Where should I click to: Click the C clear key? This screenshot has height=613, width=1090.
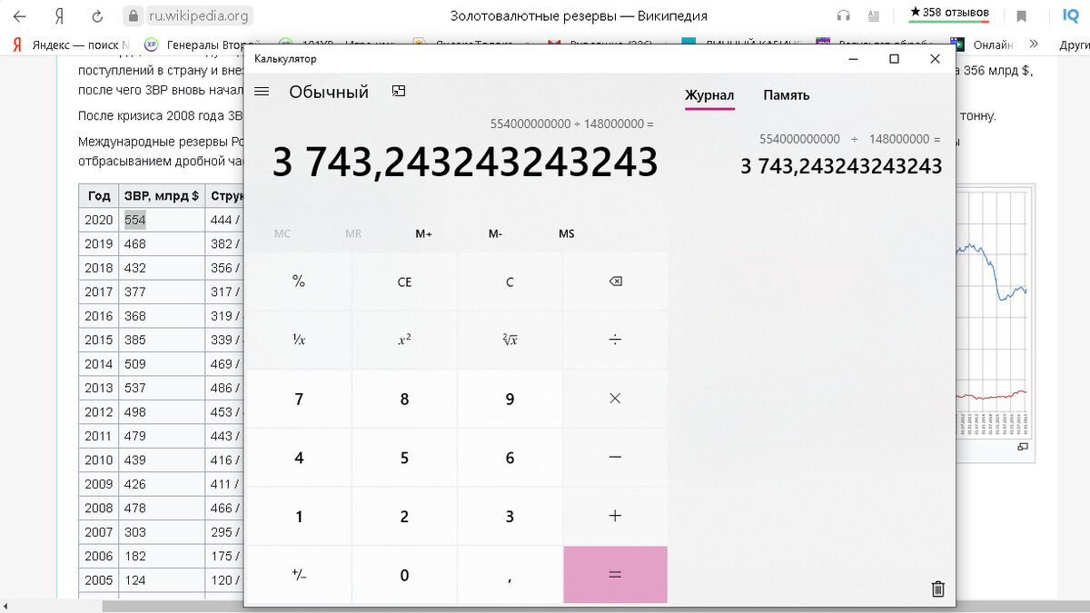point(510,282)
